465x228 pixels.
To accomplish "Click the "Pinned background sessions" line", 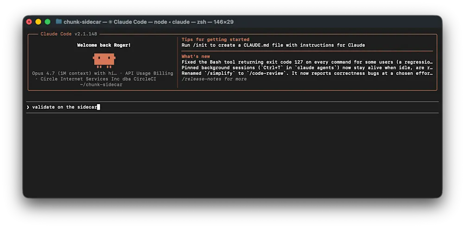I will pyautogui.click(x=307, y=68).
